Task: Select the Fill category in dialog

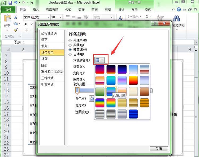Action: point(52,46)
